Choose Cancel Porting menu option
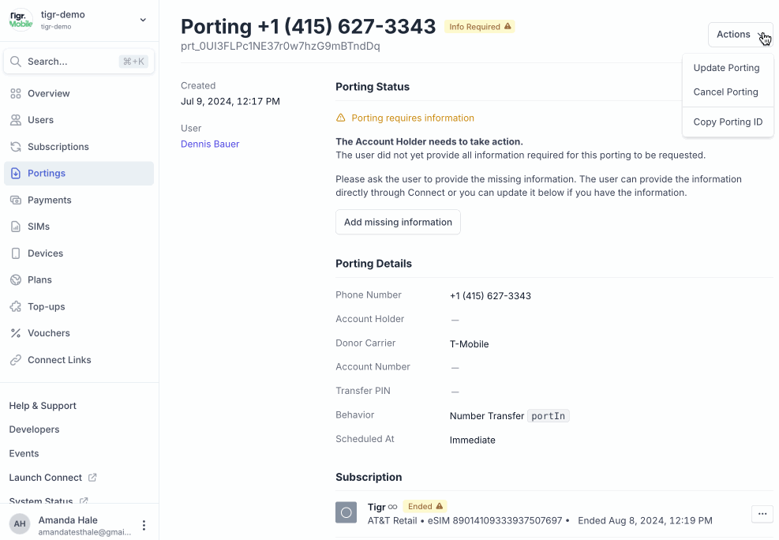The width and height of the screenshot is (779, 540). pyautogui.click(x=725, y=92)
